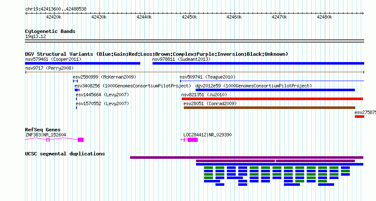This screenshot has width=376, height=201.
Task: Click the LOC284412|NR_029390 gene label
Action: (x=207, y=135)
